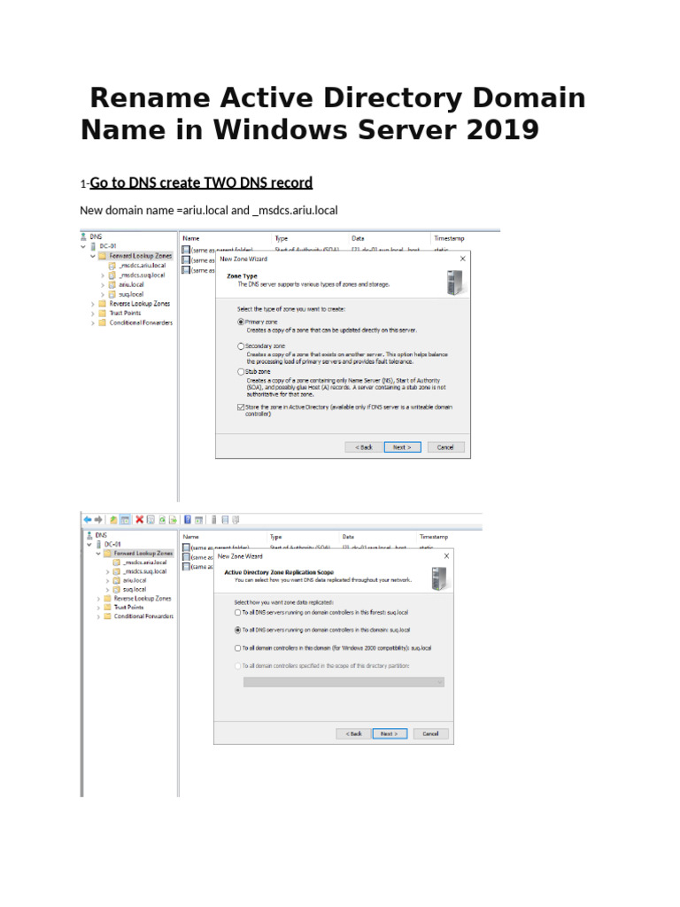Screen dimensions: 680x907
Task: Click the ariu.local zone icon behind Zone Type wizard
Action: click(x=112, y=284)
